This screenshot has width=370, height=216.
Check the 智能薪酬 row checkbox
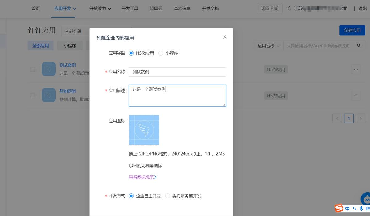tap(32, 96)
